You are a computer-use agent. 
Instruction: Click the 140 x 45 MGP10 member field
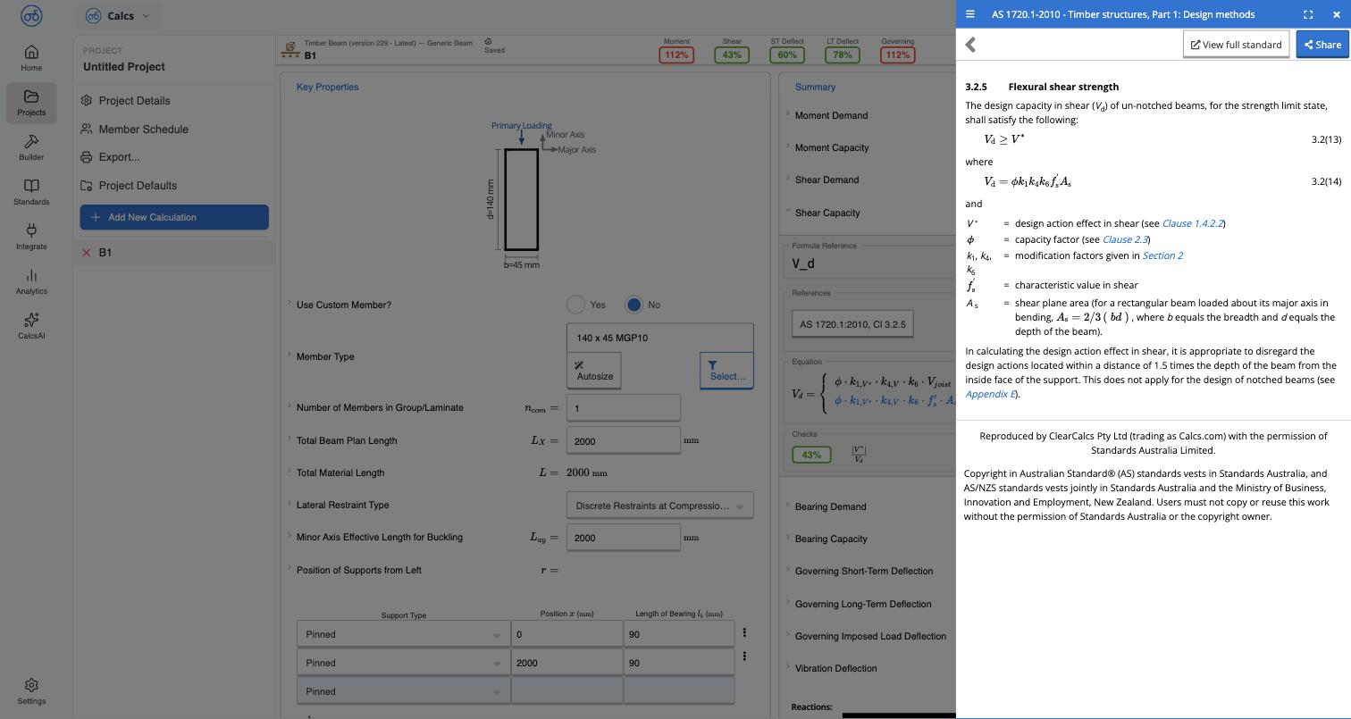[x=659, y=338]
